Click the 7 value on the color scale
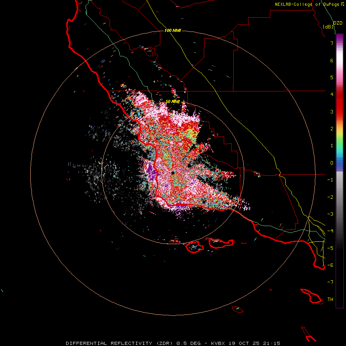 [x=332, y=43]
